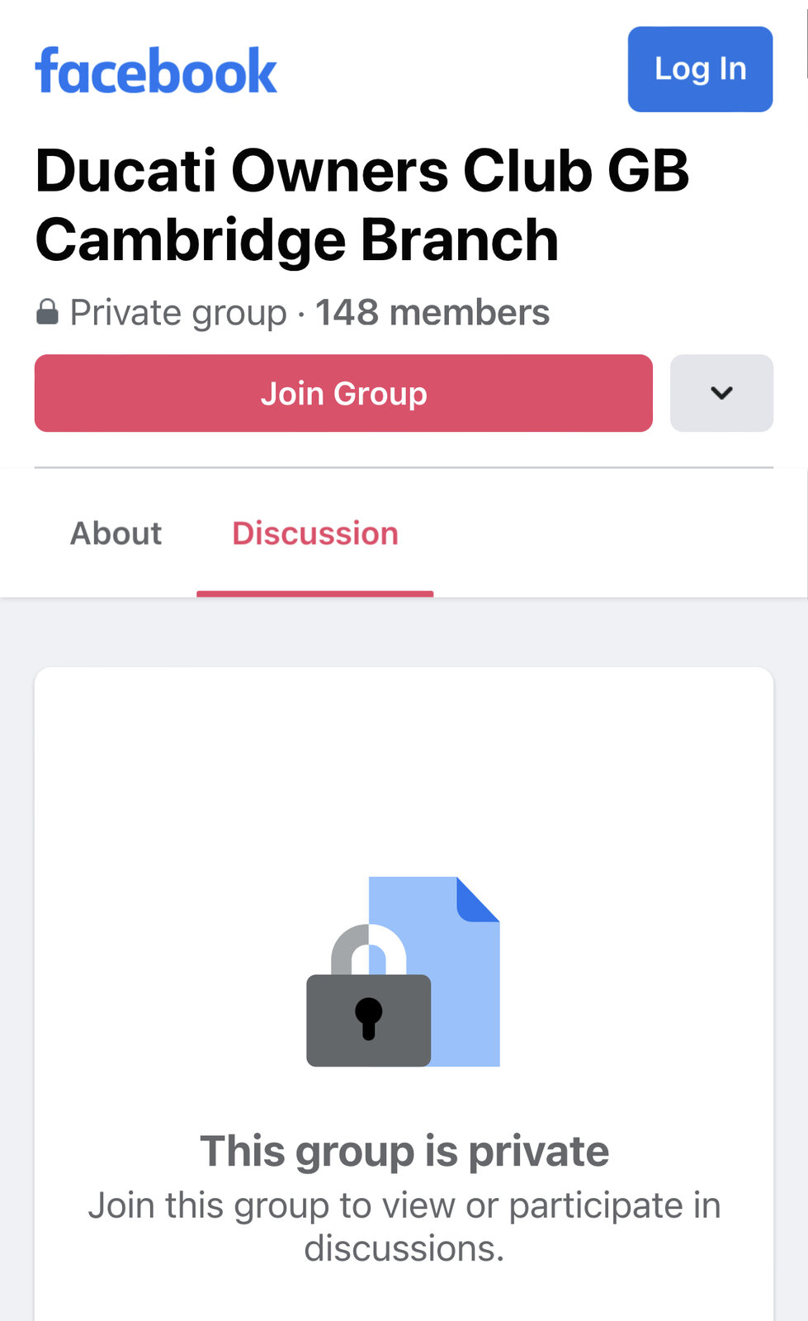Click the "Private group" label

[x=178, y=313]
